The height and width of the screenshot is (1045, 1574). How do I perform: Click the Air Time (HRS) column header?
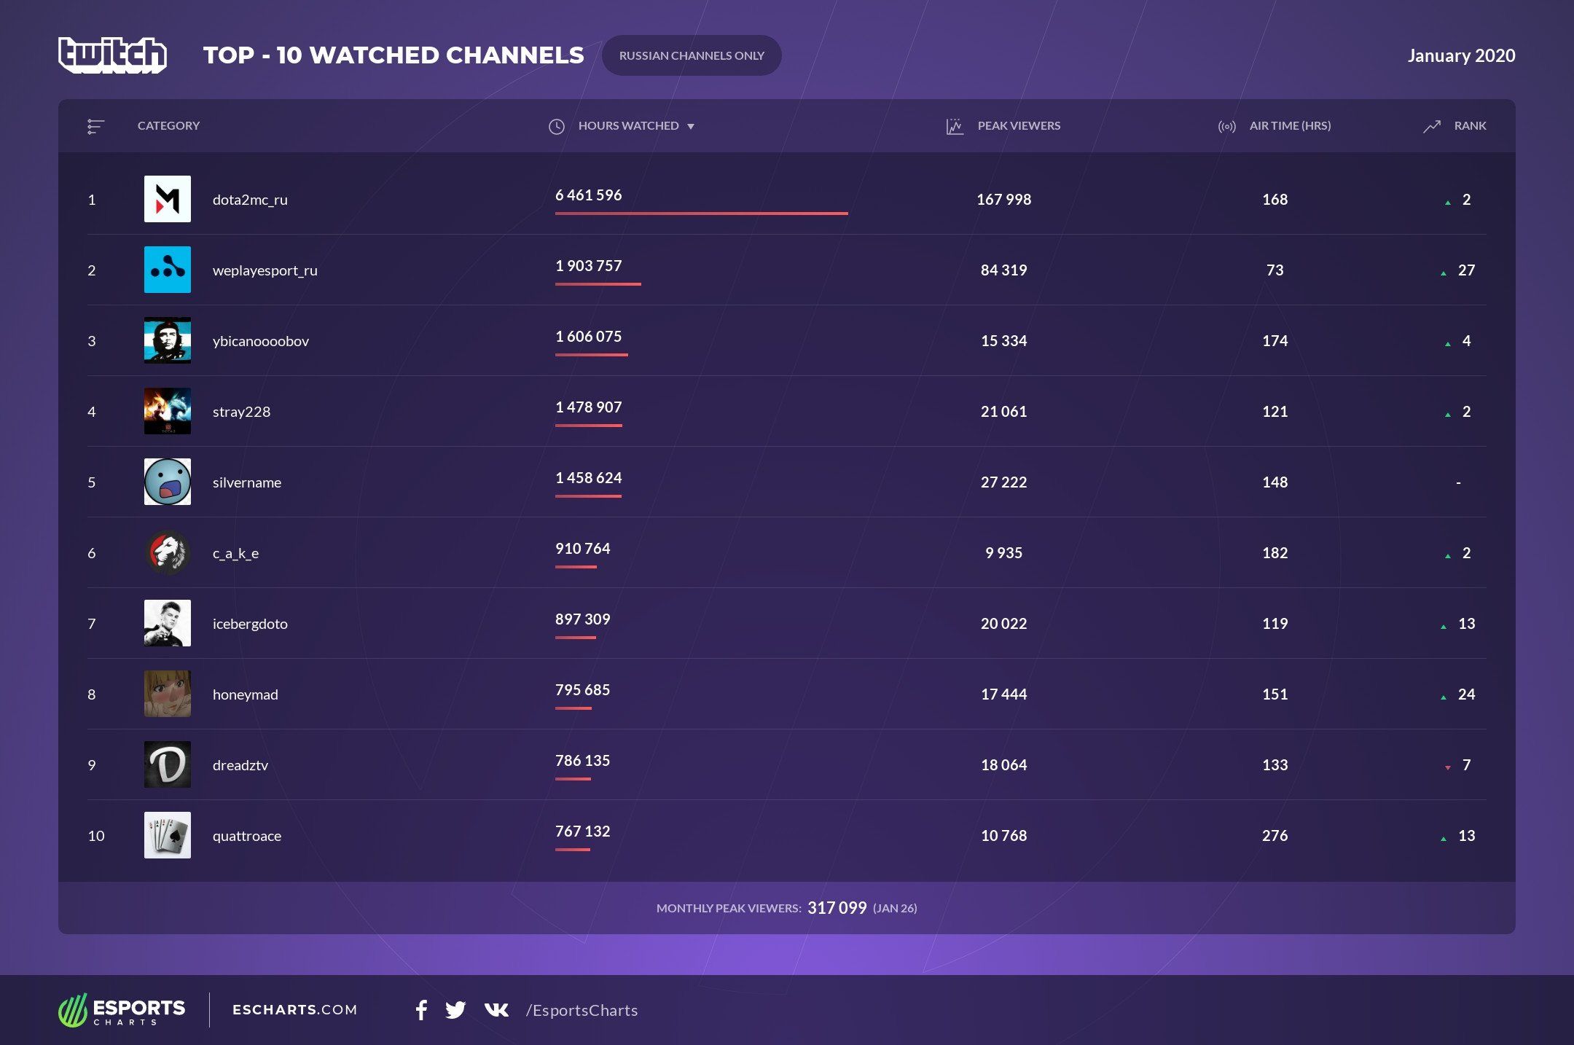click(x=1291, y=125)
